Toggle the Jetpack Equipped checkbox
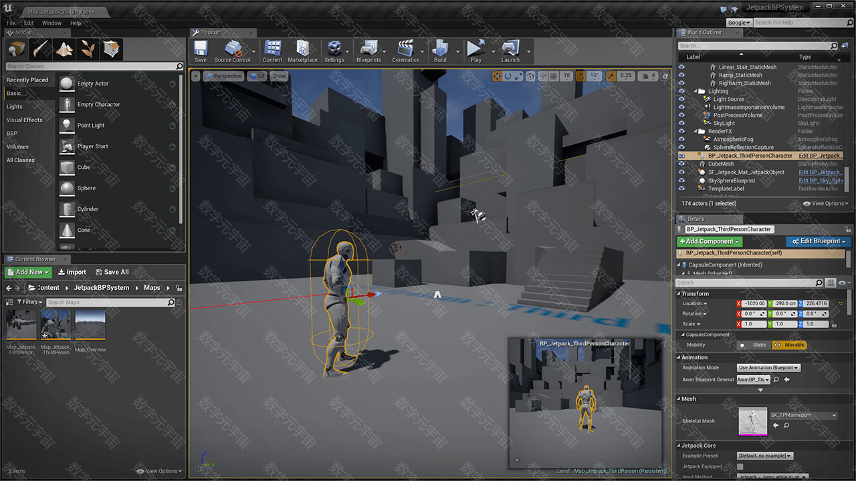This screenshot has height=481, width=856. point(740,466)
